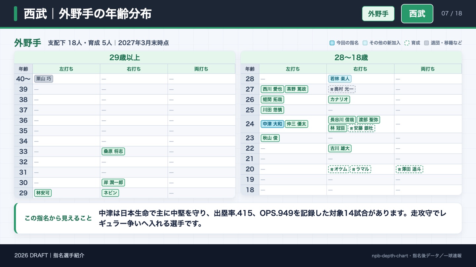This screenshot has width=476, height=267.
Task: Select the 育成 澤田 遥斗 chip
Action: [409, 169]
